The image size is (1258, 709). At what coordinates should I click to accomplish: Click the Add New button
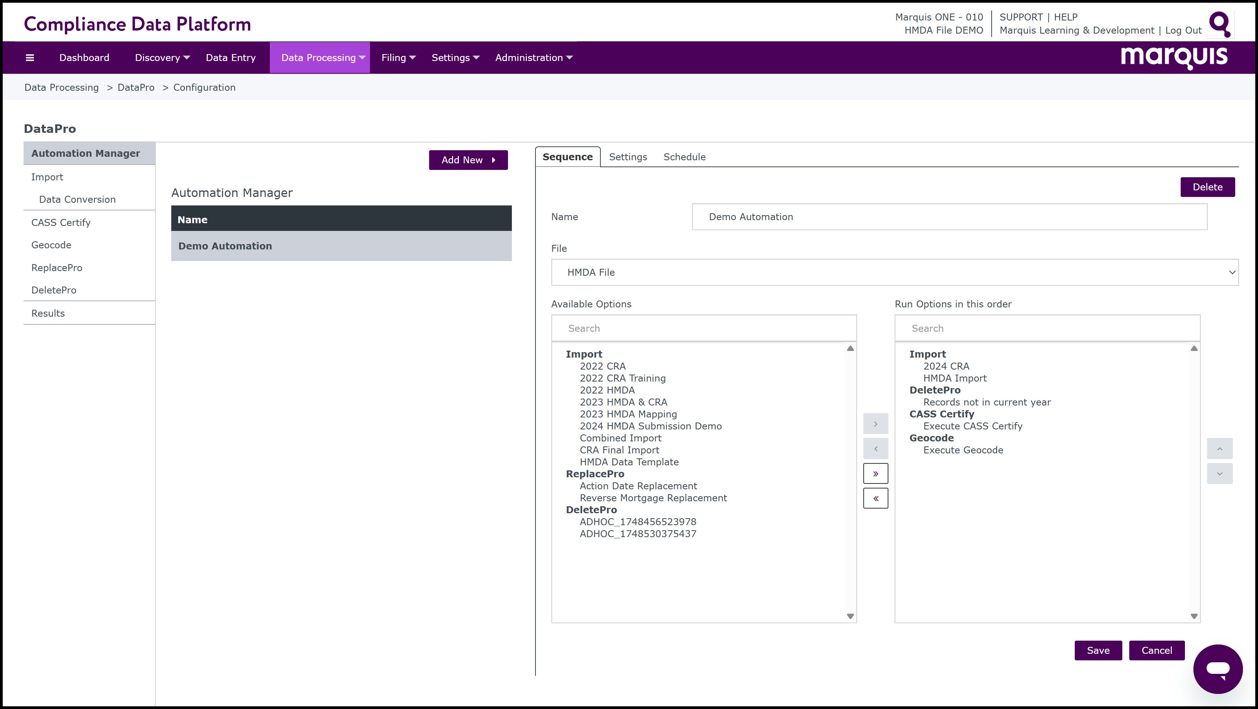468,160
